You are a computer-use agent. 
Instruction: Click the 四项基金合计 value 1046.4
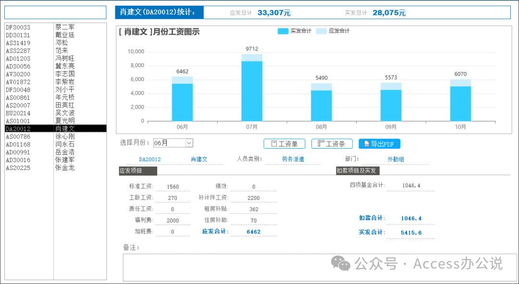coord(411,186)
